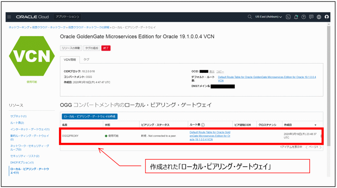Click the Oracle Cloud logo
337x188 pixels.
[x=32, y=17]
